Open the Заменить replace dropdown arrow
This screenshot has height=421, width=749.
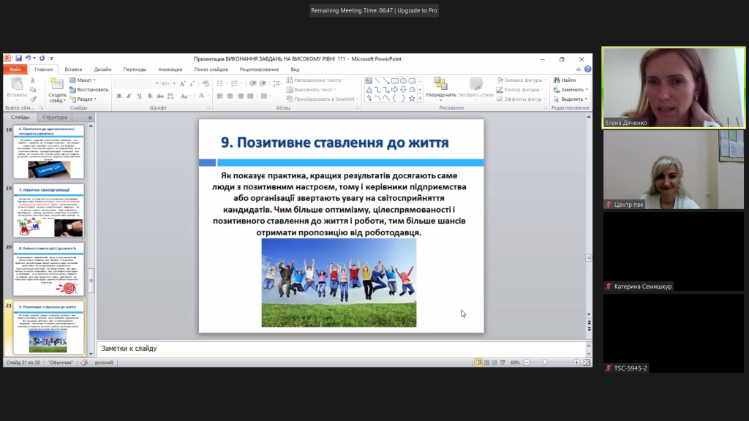point(587,89)
